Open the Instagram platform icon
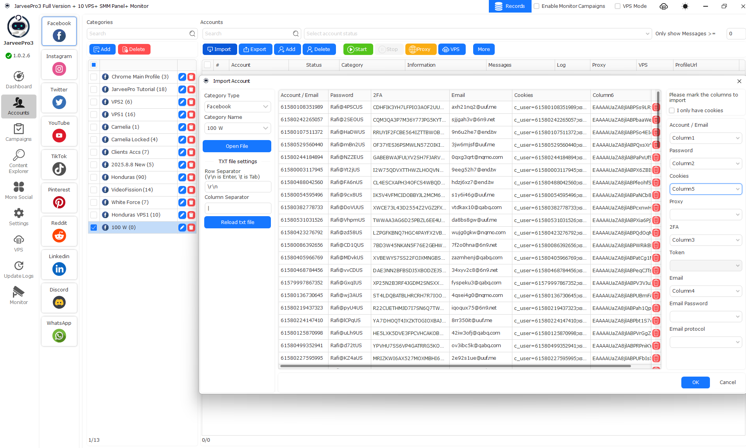The height and width of the screenshot is (448, 746). point(59,69)
